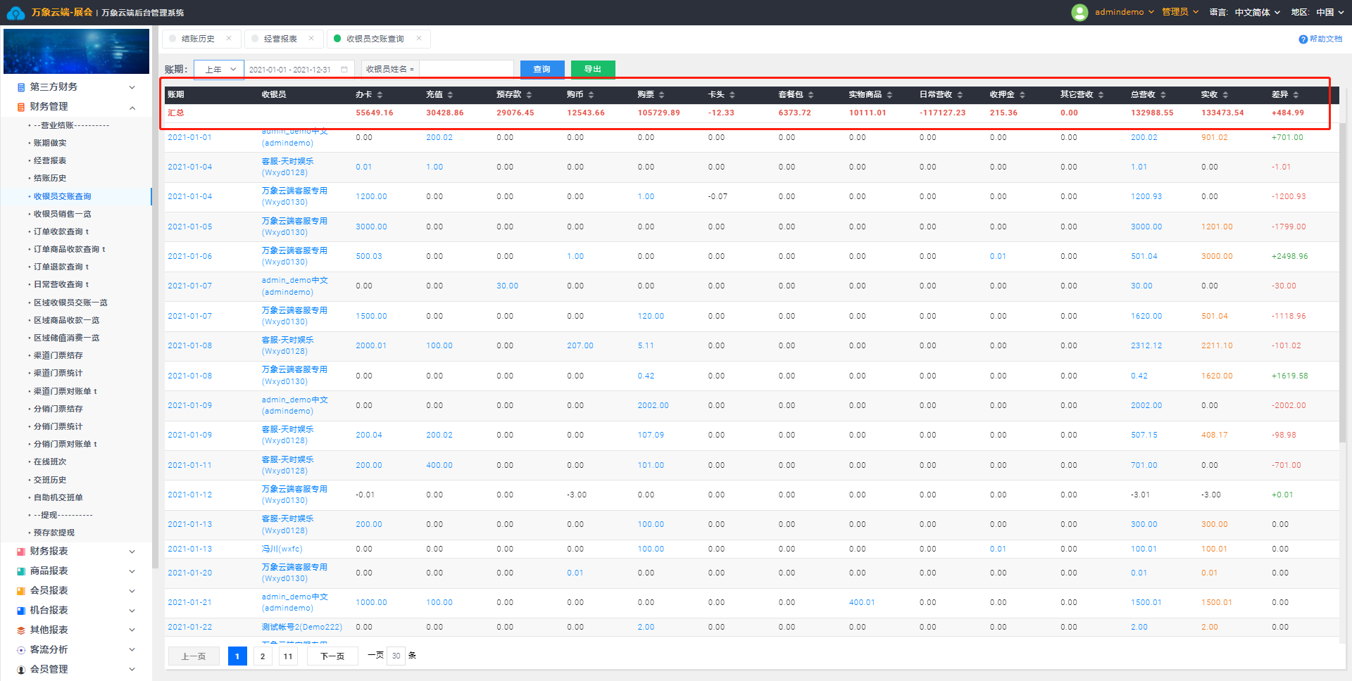Close the 结账历史 tab

[x=229, y=39]
